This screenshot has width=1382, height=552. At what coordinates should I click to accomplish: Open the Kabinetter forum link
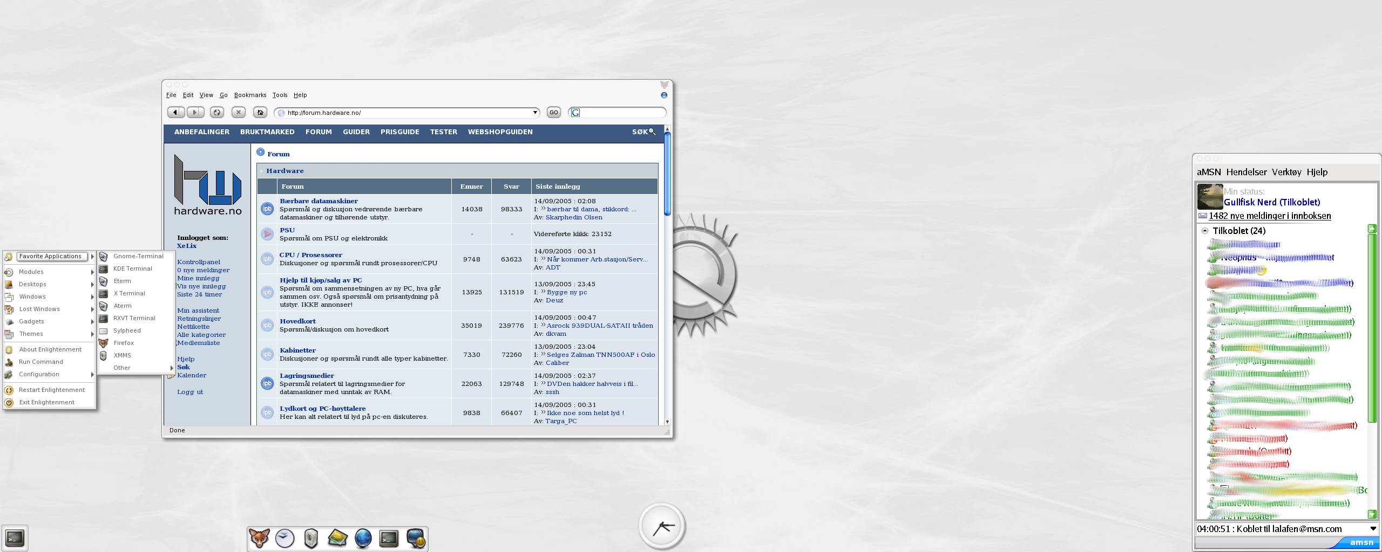(x=298, y=350)
